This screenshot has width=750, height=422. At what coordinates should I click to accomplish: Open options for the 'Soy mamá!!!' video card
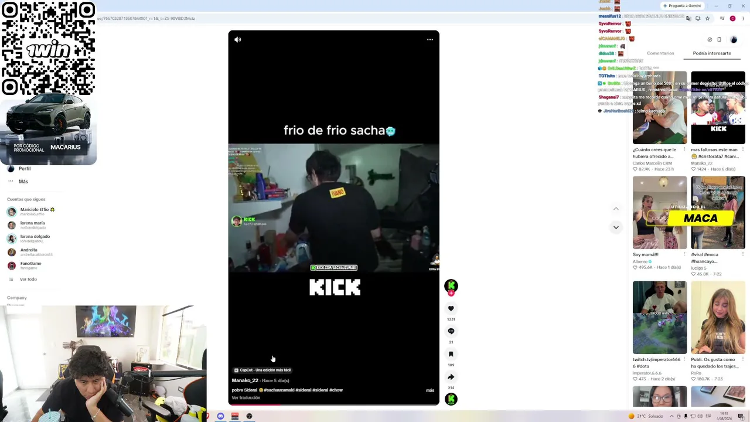click(684, 255)
